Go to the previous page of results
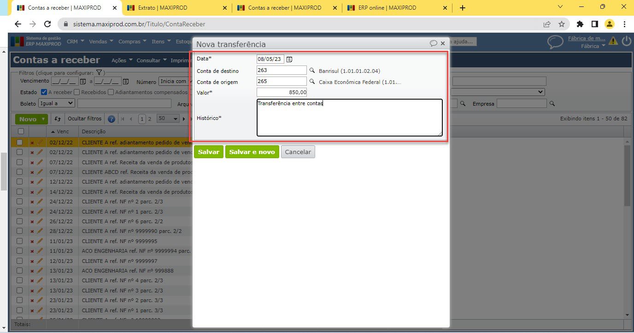Image resolution: width=634 pixels, height=333 pixels. point(131,119)
